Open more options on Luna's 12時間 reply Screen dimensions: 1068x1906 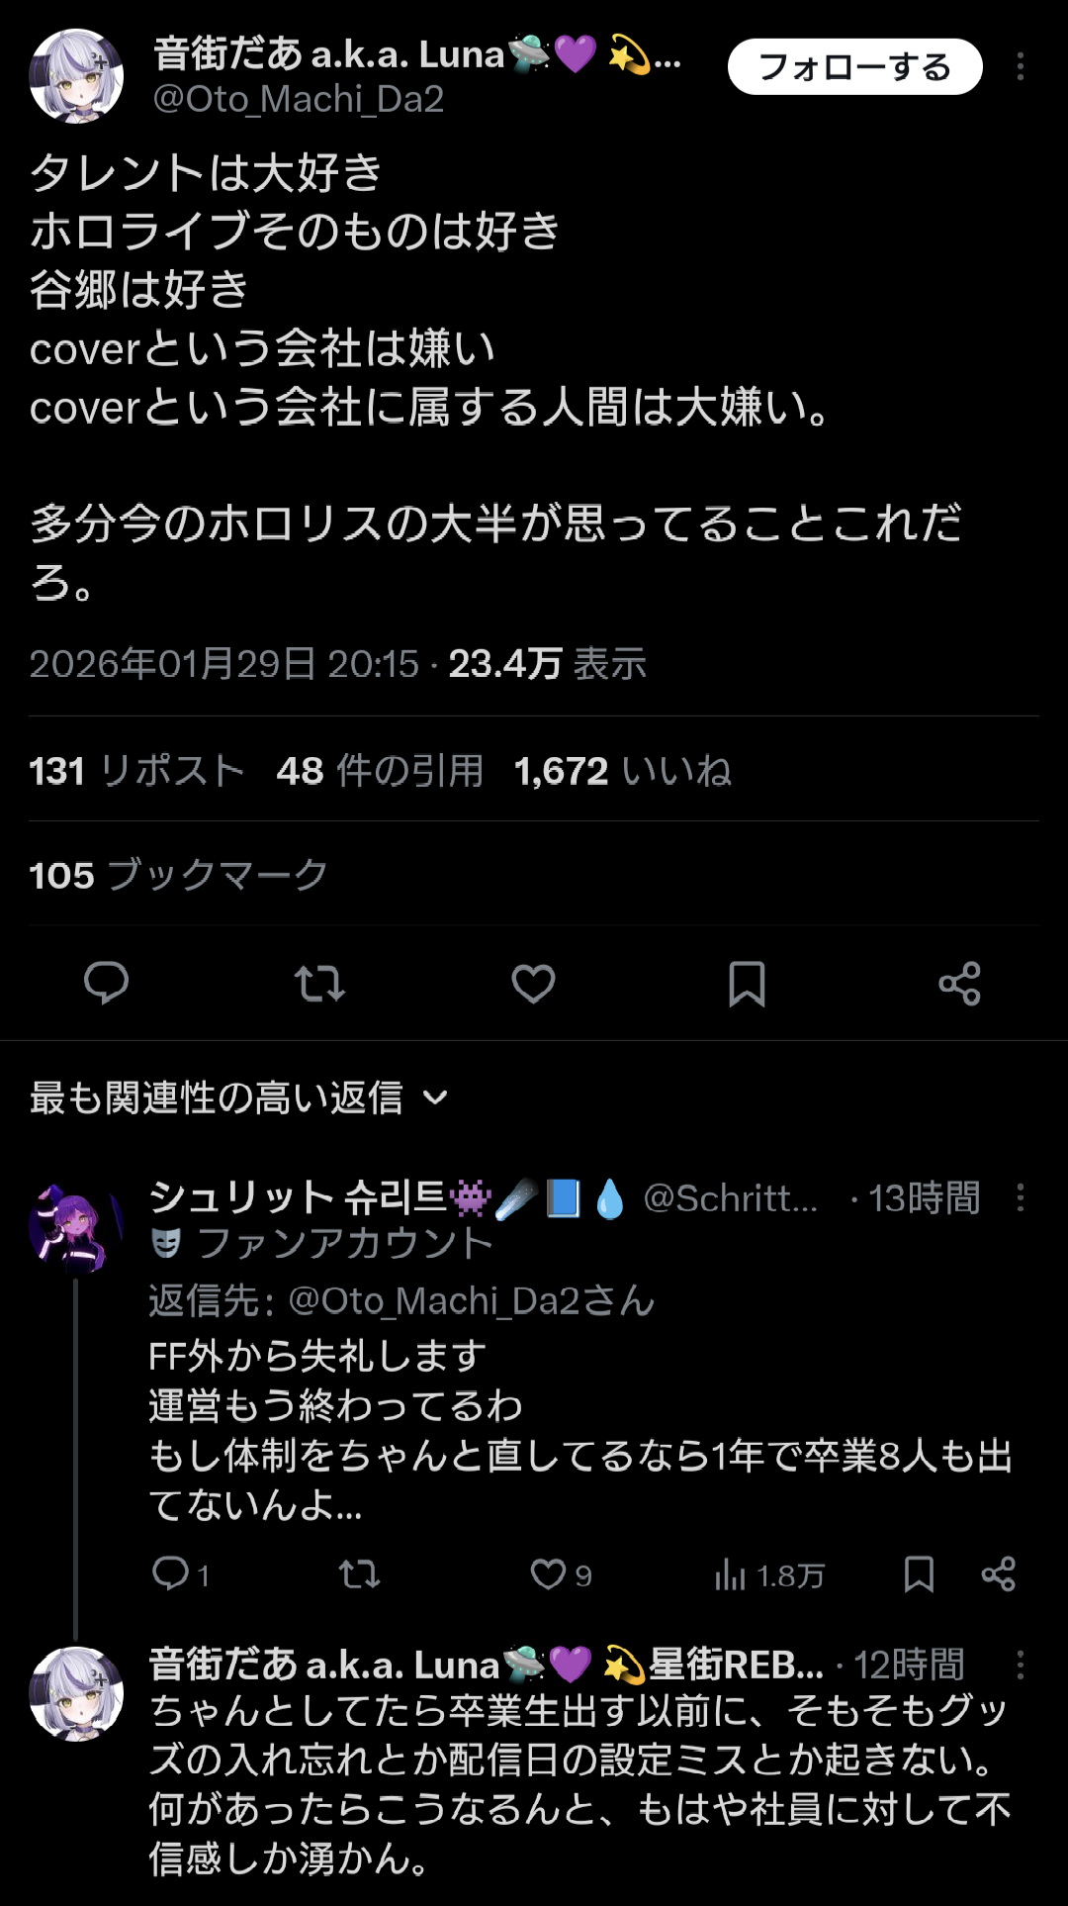click(1020, 1665)
